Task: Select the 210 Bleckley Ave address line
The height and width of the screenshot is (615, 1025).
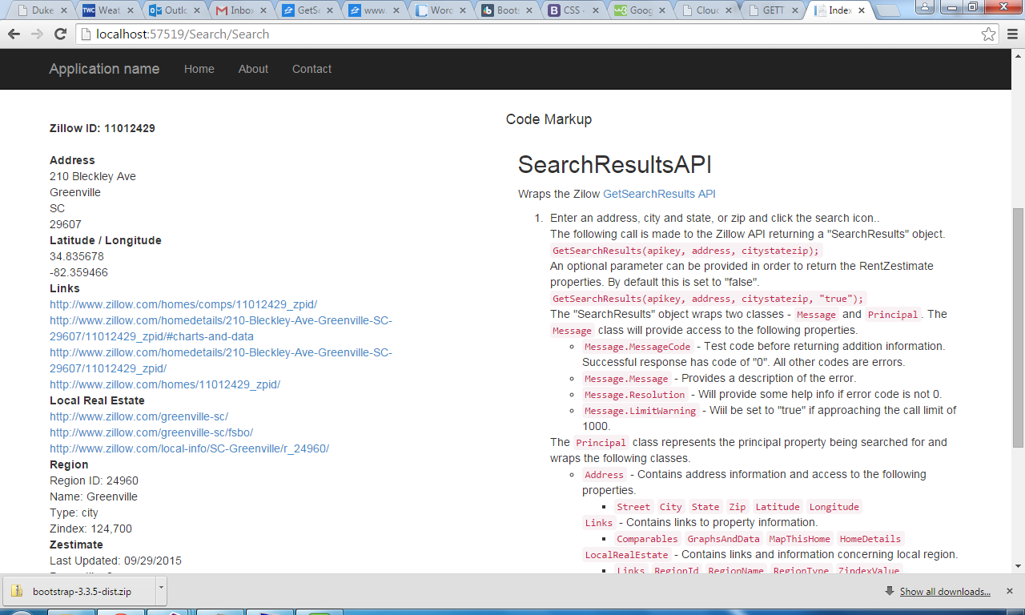Action: 93,176
